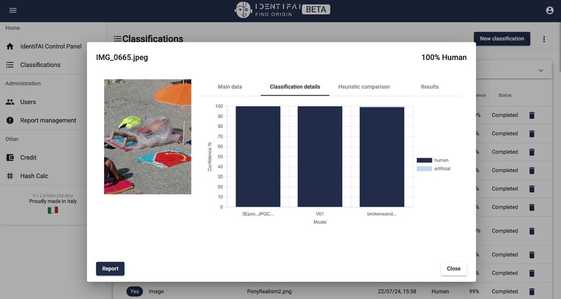
Task: Open the three-dot more options menu
Action: coord(544,39)
